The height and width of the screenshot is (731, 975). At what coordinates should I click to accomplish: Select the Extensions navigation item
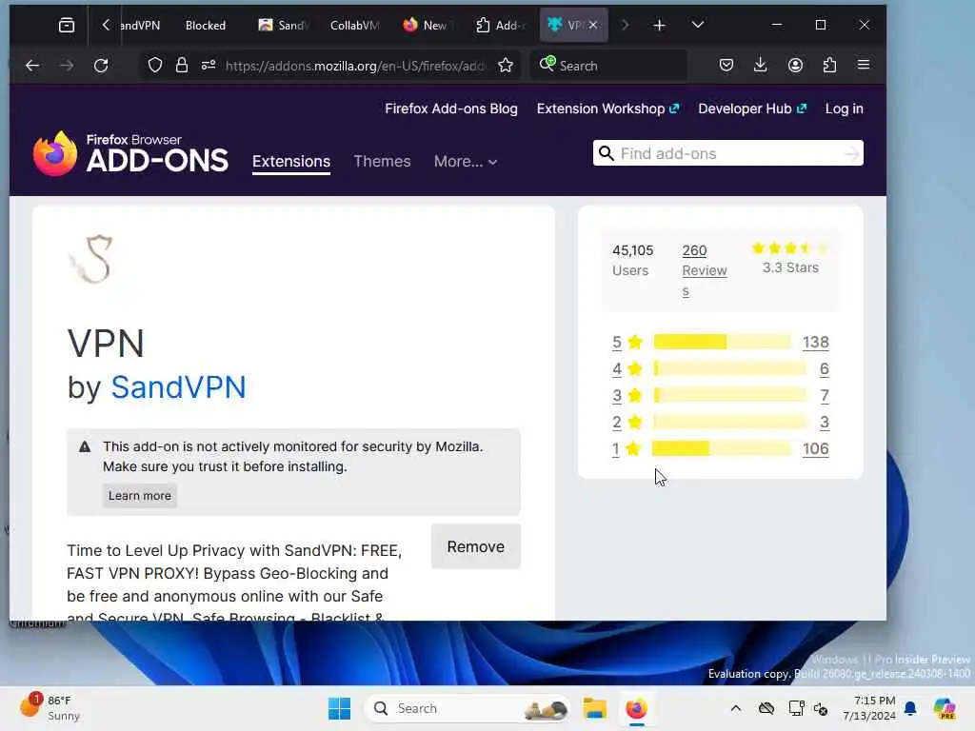tap(291, 162)
